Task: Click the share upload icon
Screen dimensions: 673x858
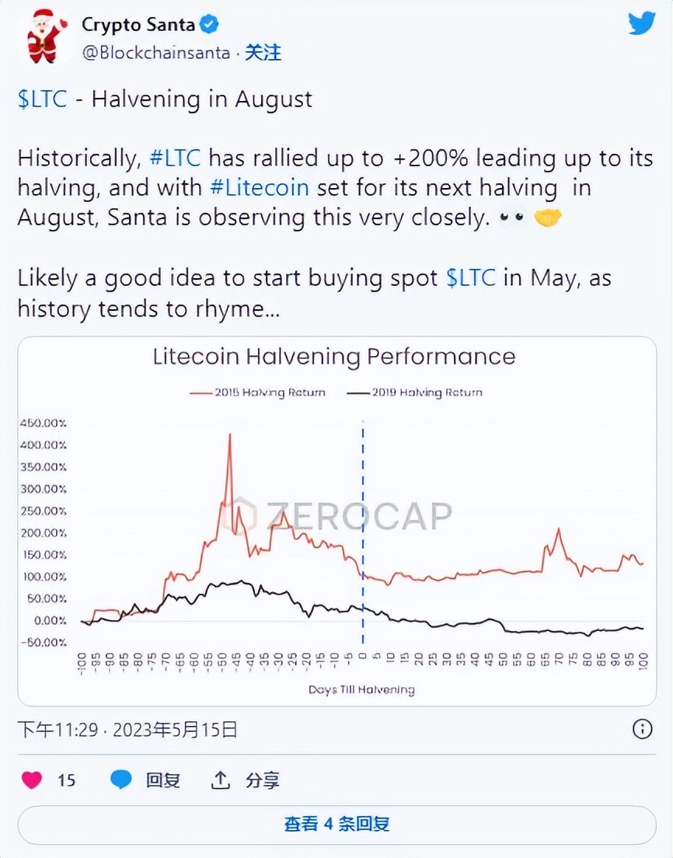Action: (x=221, y=780)
